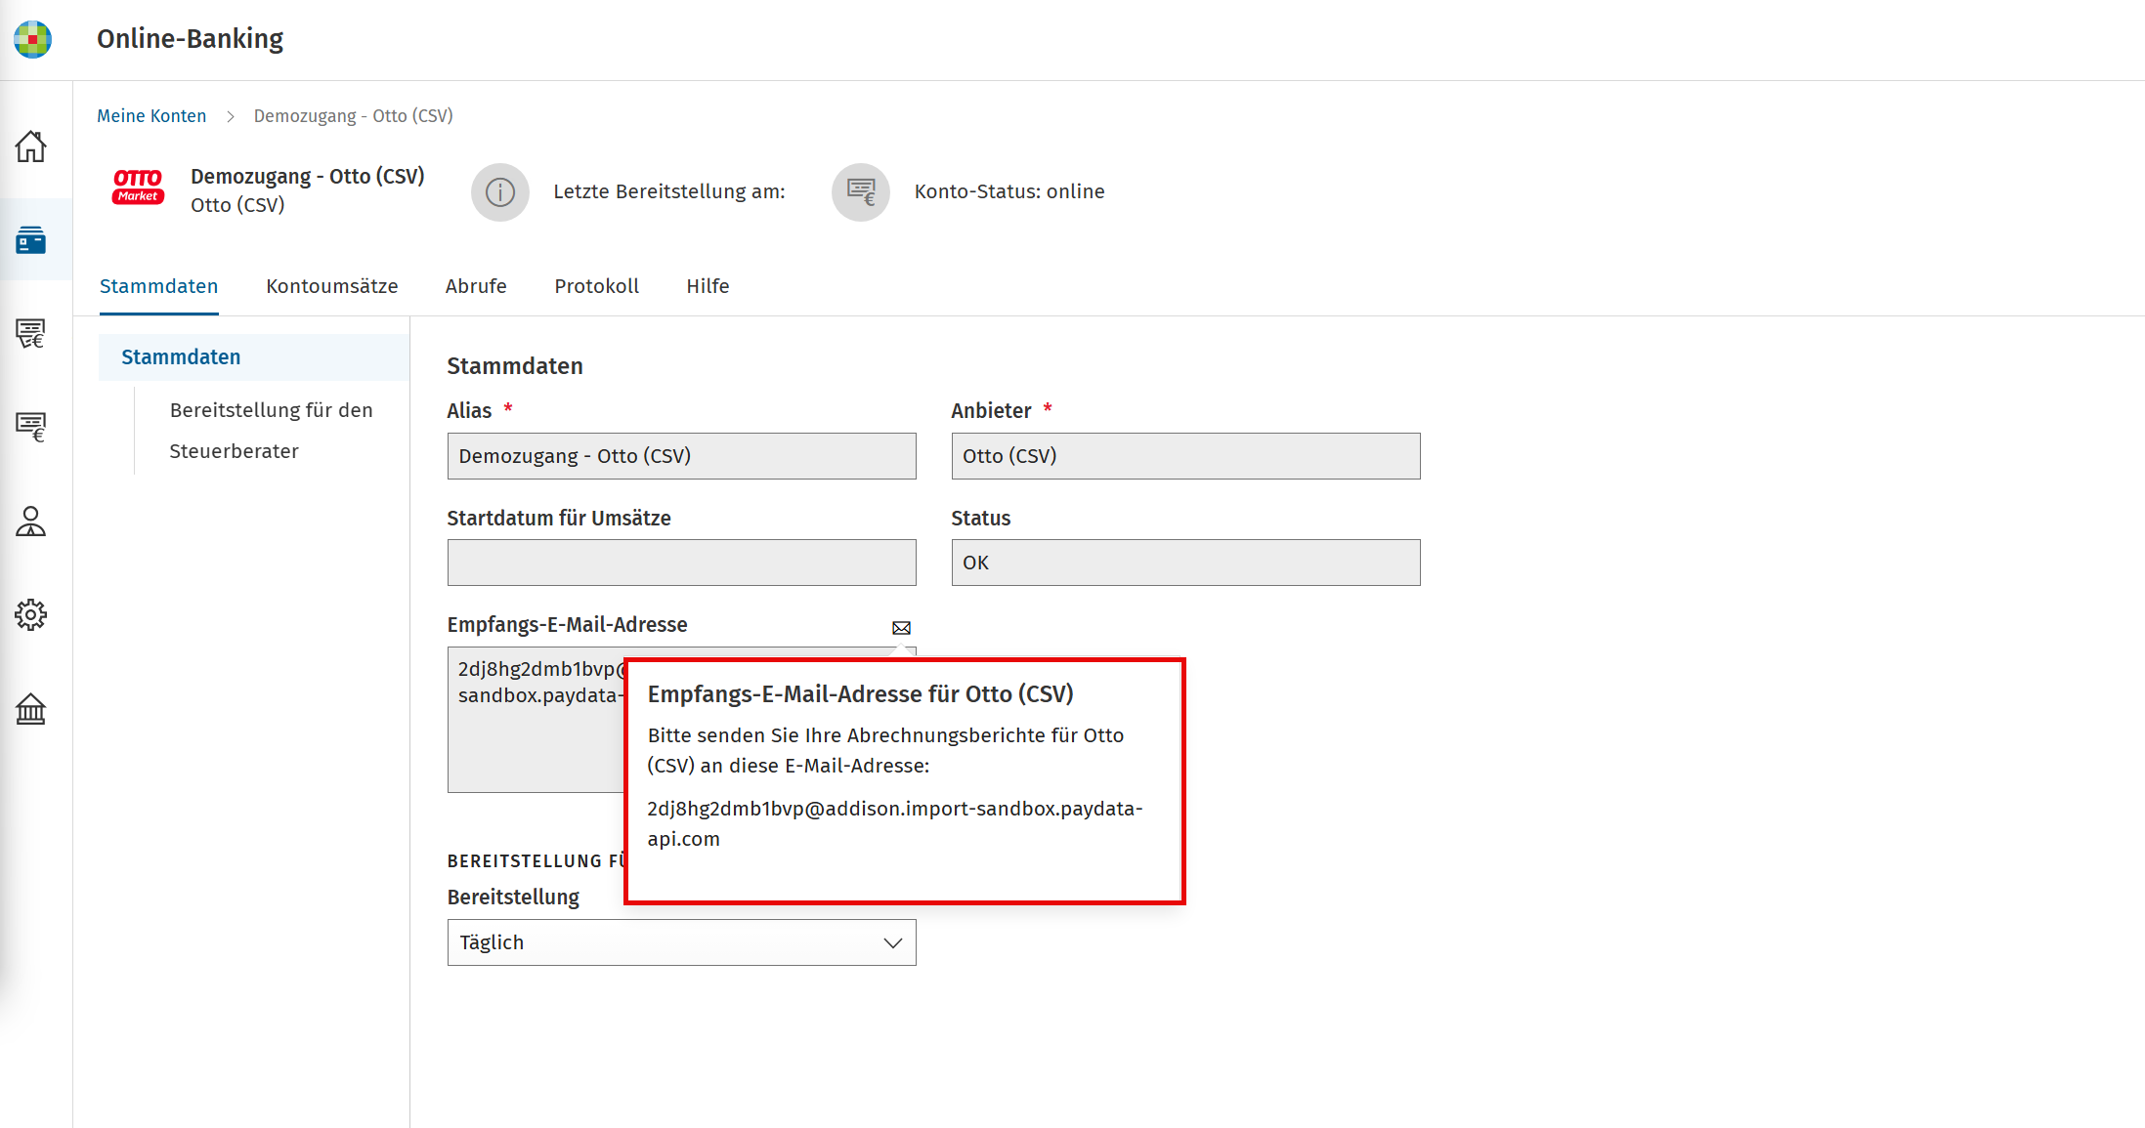The width and height of the screenshot is (2145, 1128).
Task: Open the Hilfe tab
Action: (708, 286)
